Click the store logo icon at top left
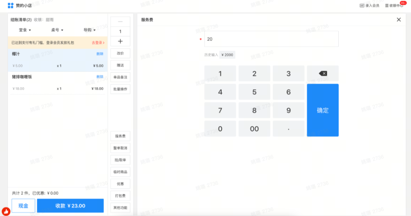 [x=10, y=5]
